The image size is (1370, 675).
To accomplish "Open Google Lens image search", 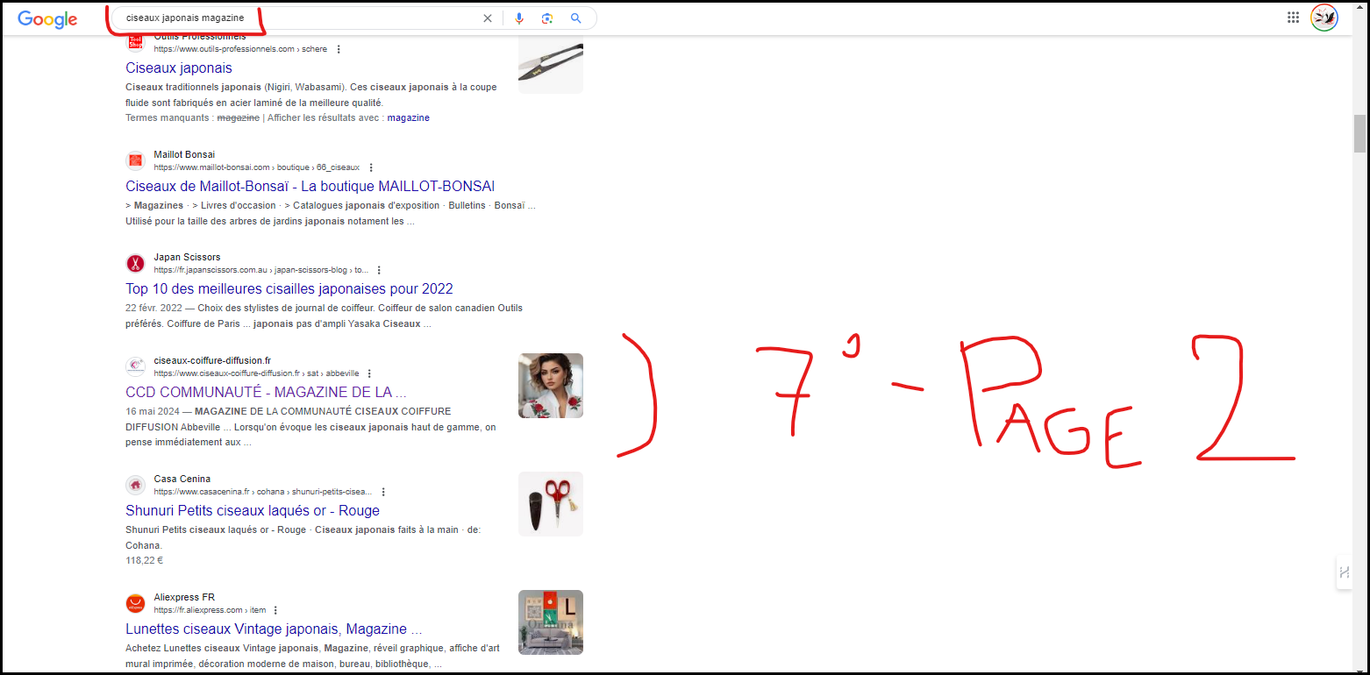I will [x=547, y=18].
